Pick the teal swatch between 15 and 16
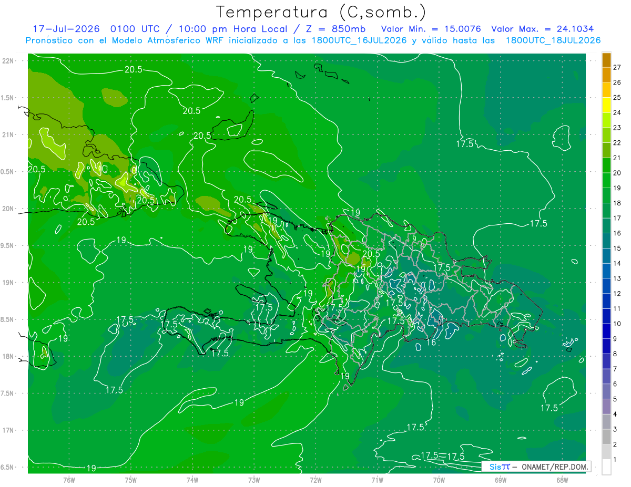Viewport: 631px width, 487px height. (x=606, y=241)
